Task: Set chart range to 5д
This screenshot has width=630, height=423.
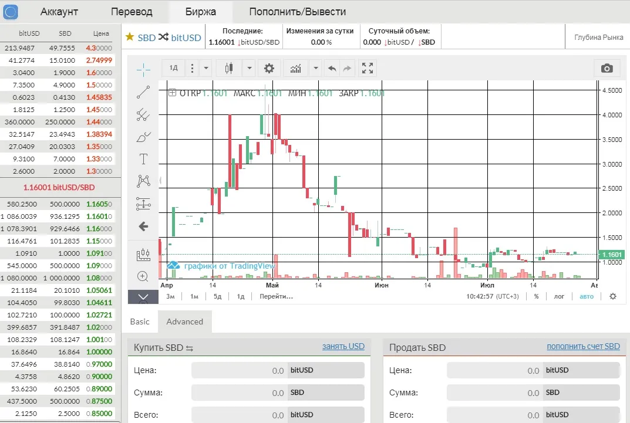Action: [217, 297]
